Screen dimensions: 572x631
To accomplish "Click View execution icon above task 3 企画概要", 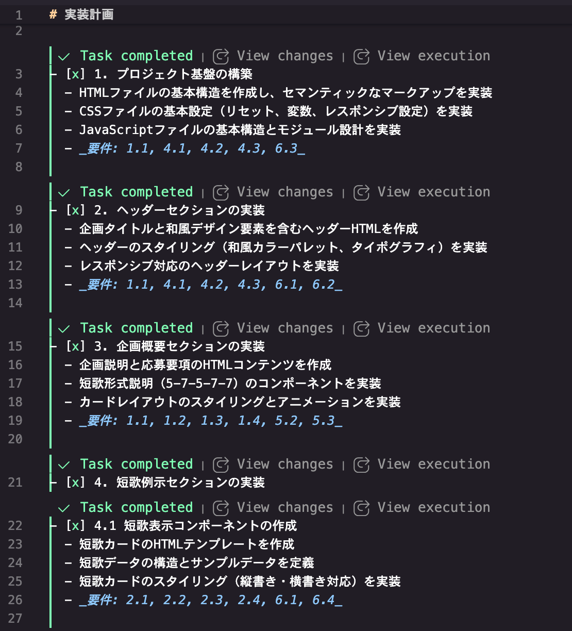I will 362,328.
